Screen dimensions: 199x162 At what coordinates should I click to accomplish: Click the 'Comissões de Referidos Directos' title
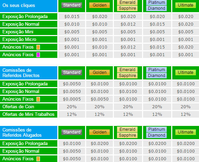21,73
